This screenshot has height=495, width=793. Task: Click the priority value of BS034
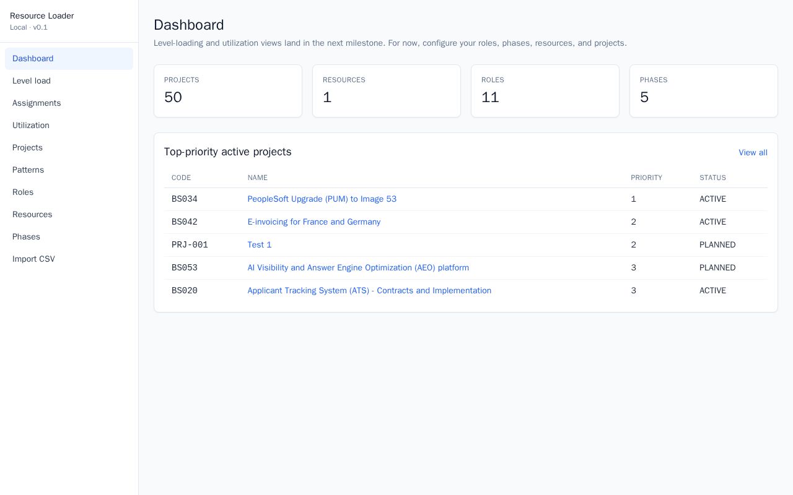click(633, 199)
